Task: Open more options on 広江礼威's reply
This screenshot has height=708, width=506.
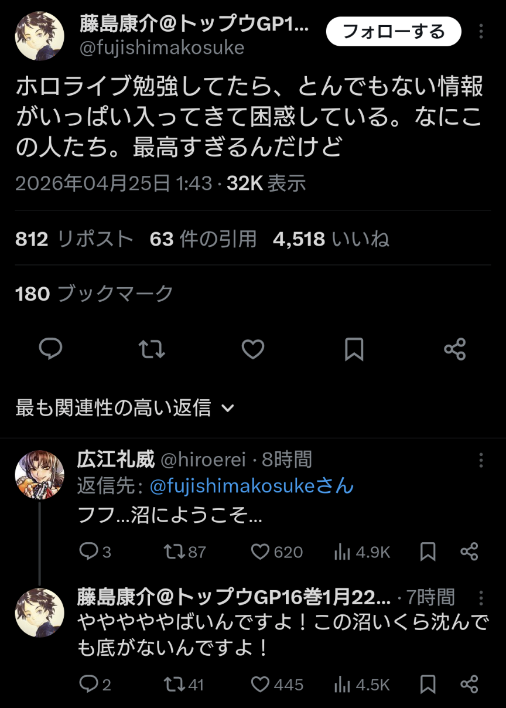Action: (x=481, y=460)
